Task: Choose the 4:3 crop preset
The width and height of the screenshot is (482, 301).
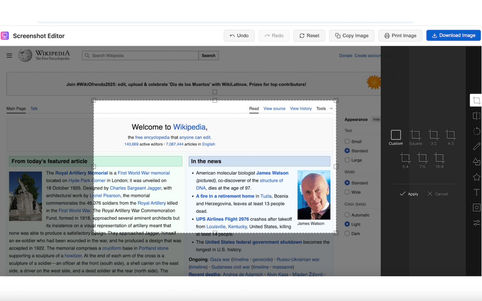Action: [x=450, y=137]
